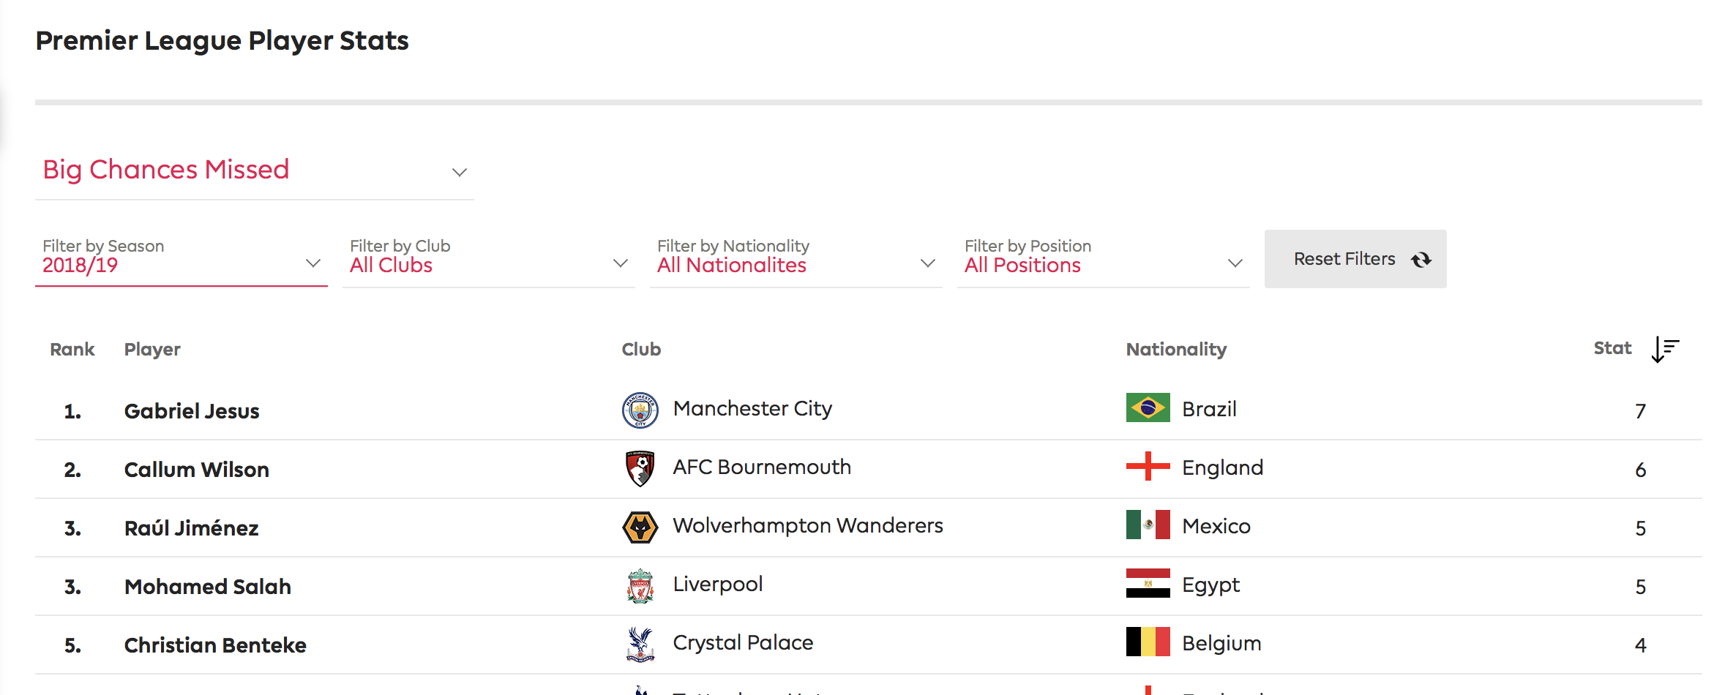Click the Reset Filters button
1714x695 pixels.
1355,259
